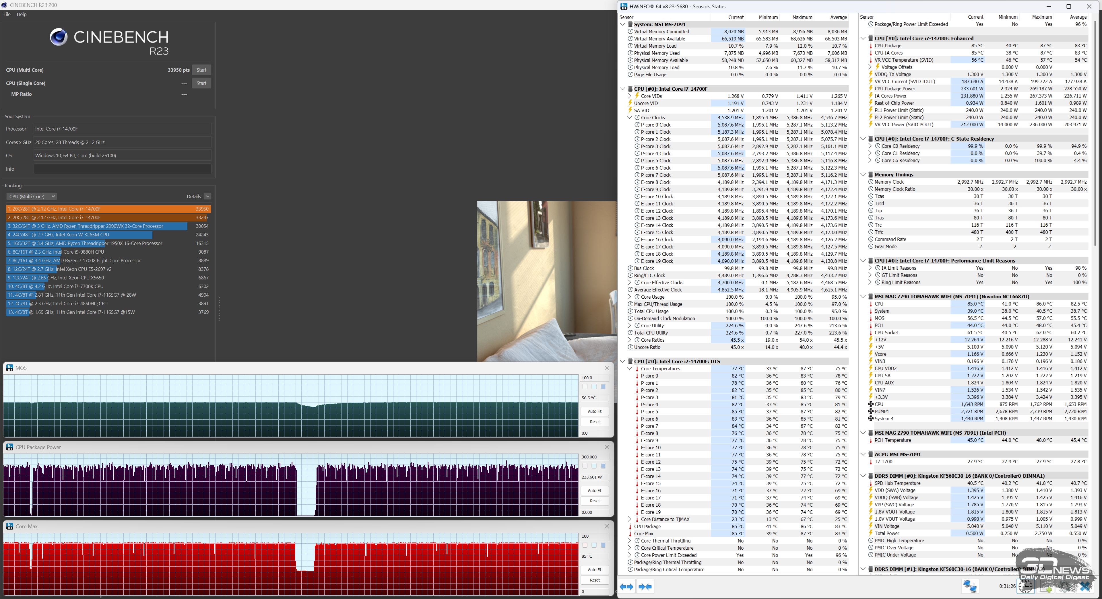
Task: Click the Processor field Intel Core i7-14700F
Action: click(x=122, y=129)
